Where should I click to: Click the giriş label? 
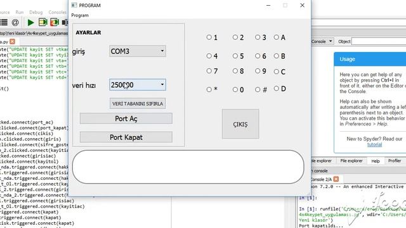click(79, 51)
